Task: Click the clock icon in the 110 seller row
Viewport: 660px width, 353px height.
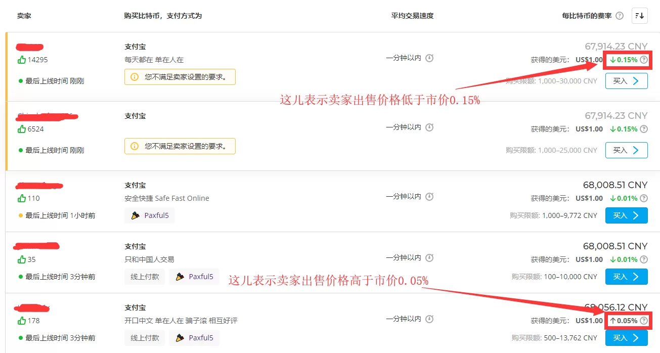Action: click(x=429, y=197)
